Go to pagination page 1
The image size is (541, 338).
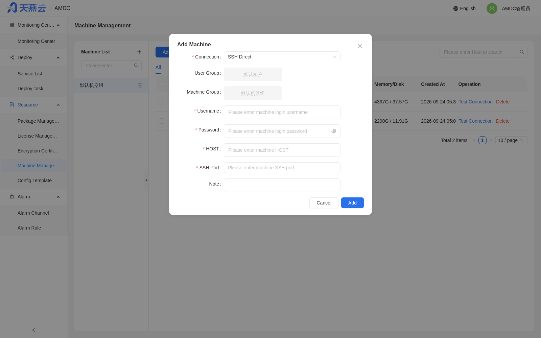[483, 140]
